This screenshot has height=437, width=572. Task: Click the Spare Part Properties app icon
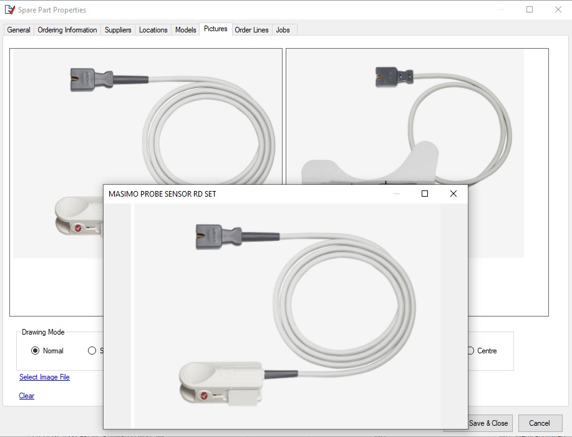(10, 9)
